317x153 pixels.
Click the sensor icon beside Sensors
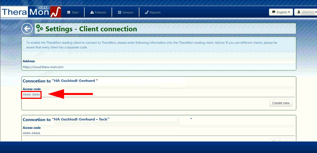click(120, 12)
